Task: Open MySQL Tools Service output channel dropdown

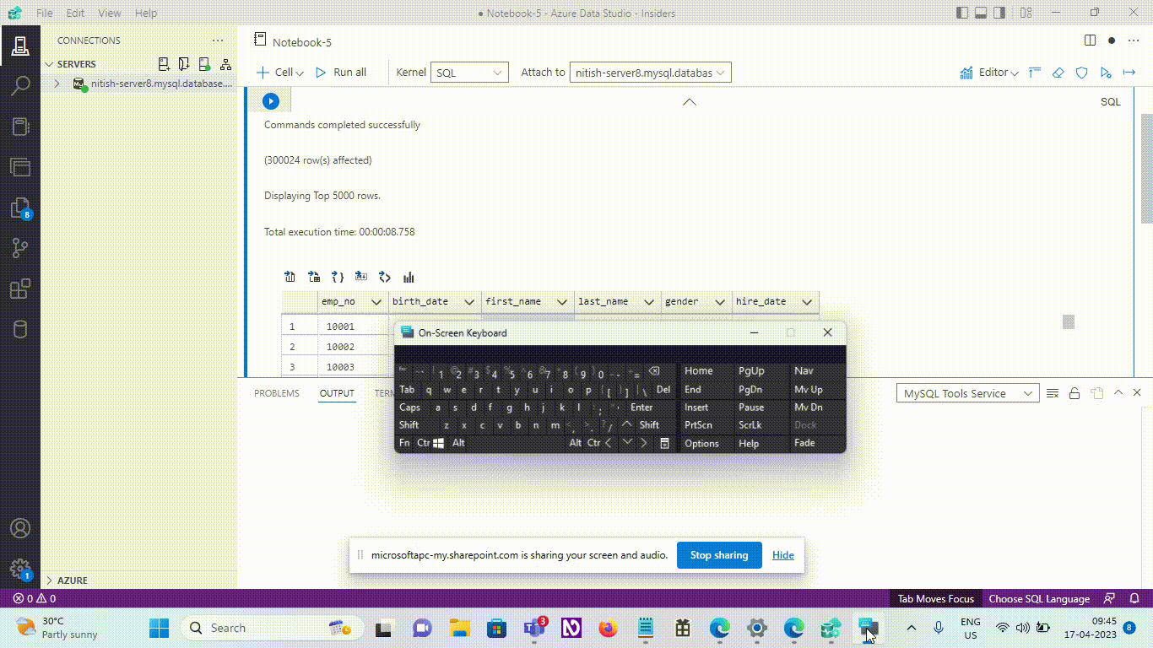Action: pyautogui.click(x=967, y=393)
